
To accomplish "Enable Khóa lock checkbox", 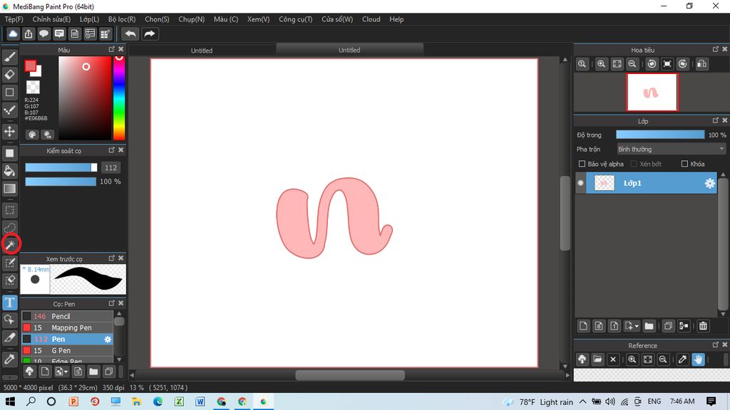I will [684, 164].
